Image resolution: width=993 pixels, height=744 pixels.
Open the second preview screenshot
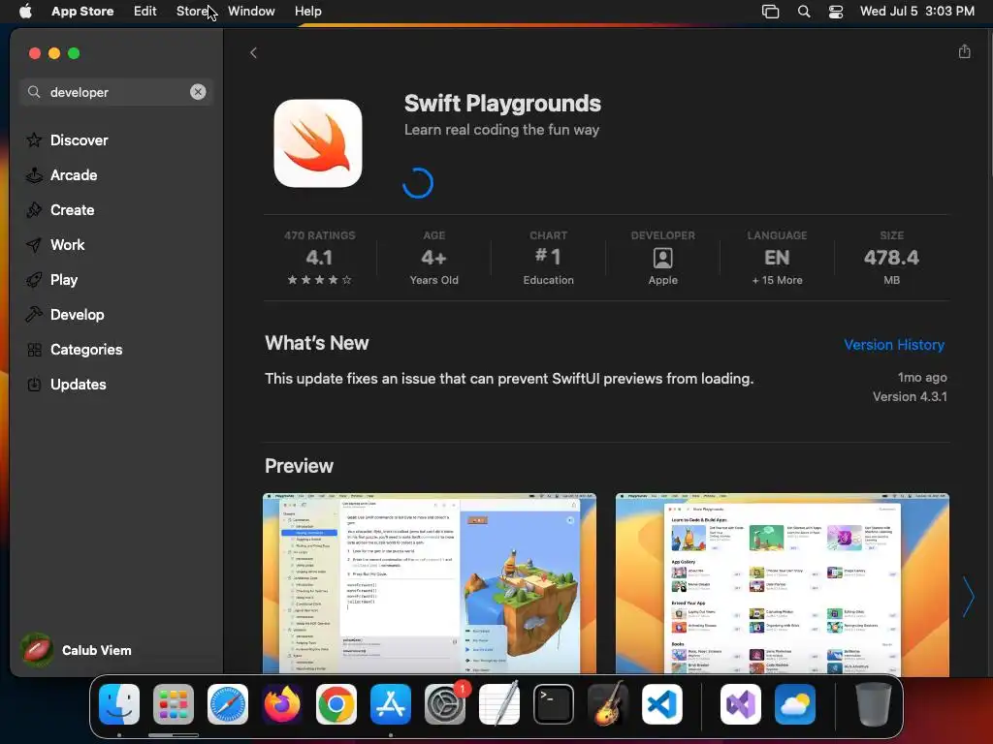tap(783, 583)
